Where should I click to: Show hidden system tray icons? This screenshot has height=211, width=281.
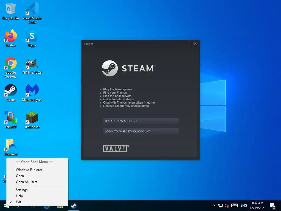[x=213, y=206]
